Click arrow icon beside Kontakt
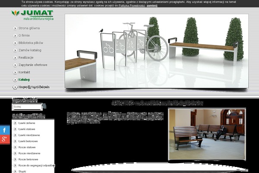The width and height of the screenshot is (259, 173). point(15,73)
